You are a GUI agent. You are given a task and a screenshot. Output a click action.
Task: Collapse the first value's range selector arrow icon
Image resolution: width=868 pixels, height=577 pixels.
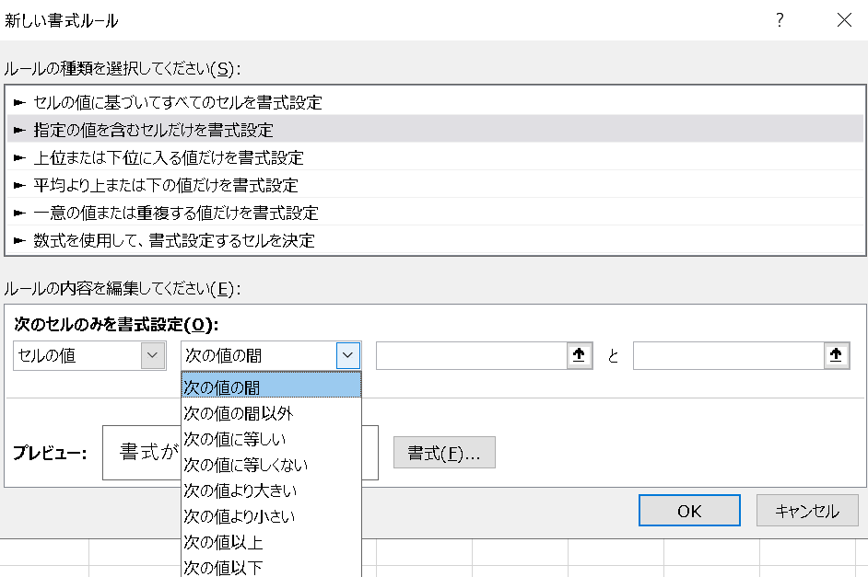(x=579, y=355)
